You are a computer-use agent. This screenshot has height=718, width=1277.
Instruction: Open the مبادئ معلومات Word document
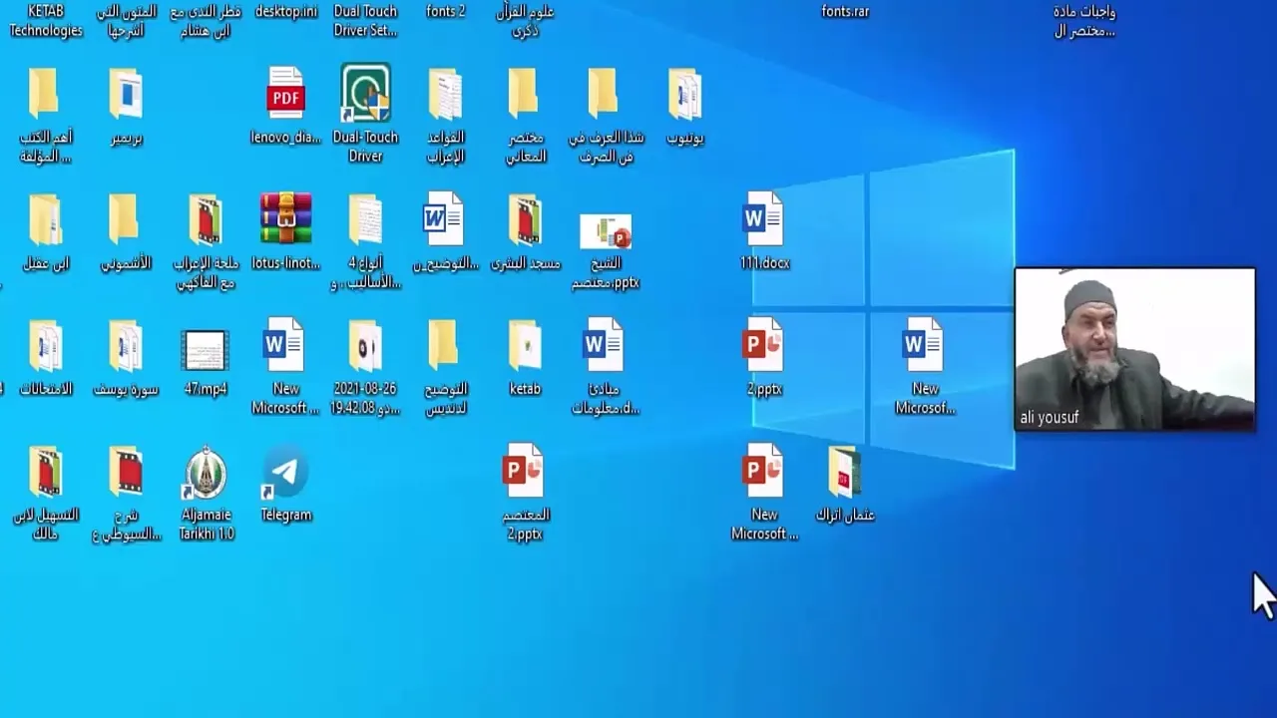[x=605, y=345]
